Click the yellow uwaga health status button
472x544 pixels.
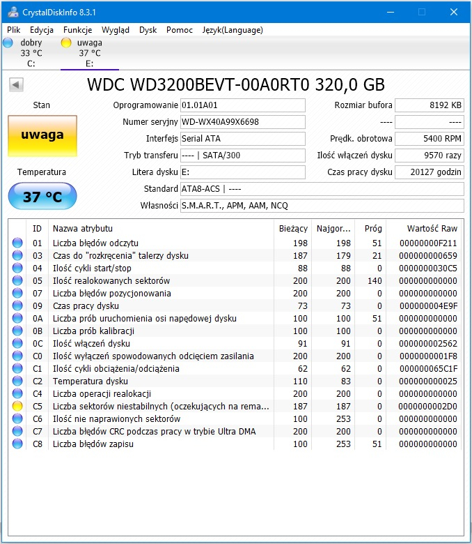click(x=42, y=136)
